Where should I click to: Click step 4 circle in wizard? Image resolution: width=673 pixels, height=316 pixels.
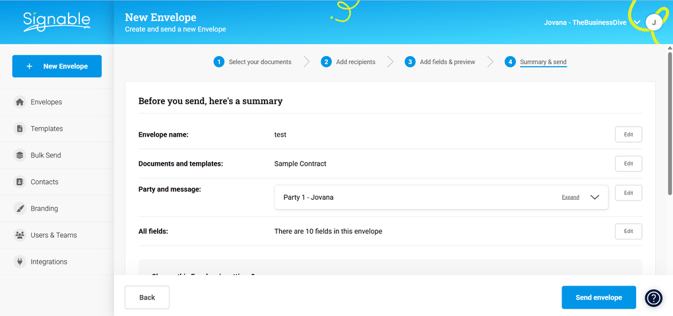coord(510,62)
